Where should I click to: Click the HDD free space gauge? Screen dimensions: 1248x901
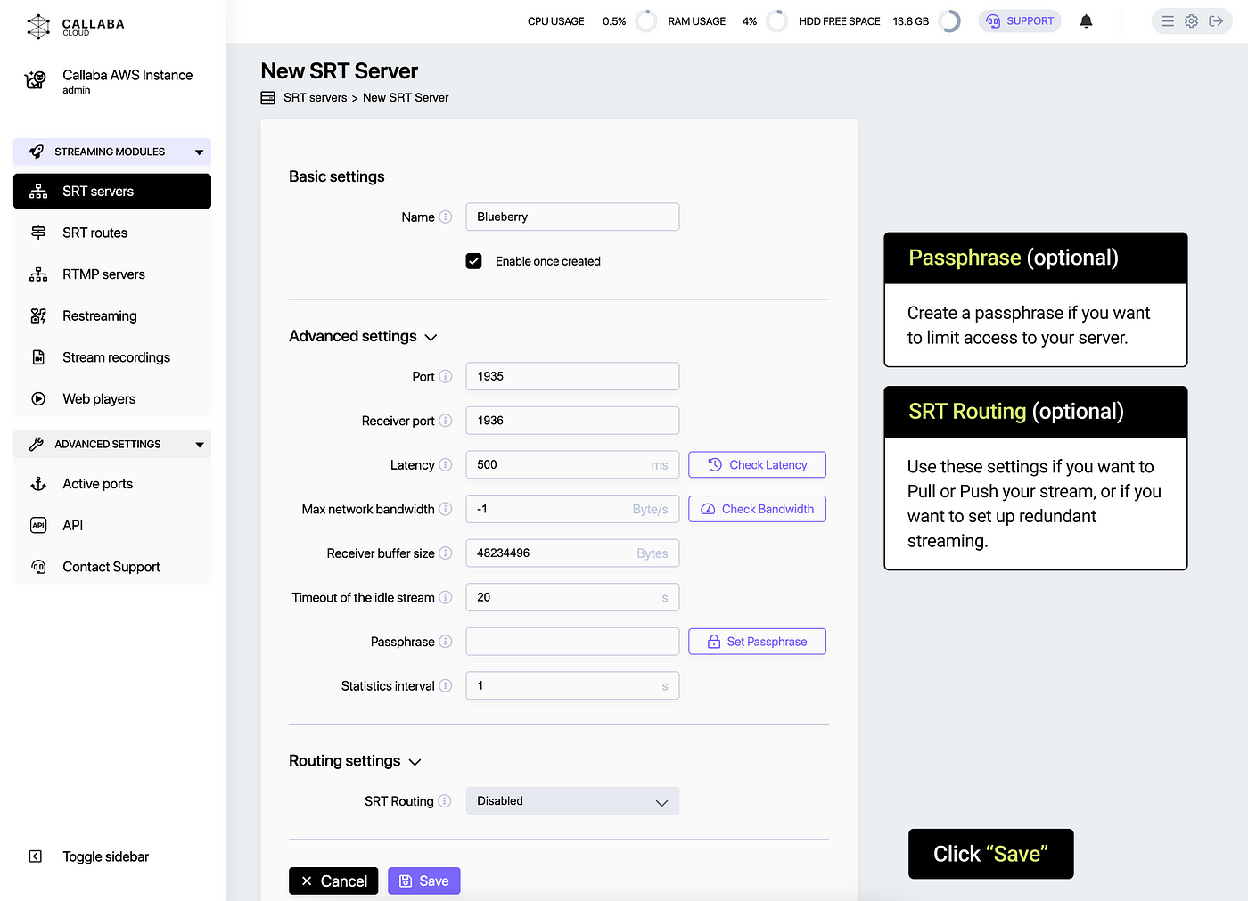point(950,21)
